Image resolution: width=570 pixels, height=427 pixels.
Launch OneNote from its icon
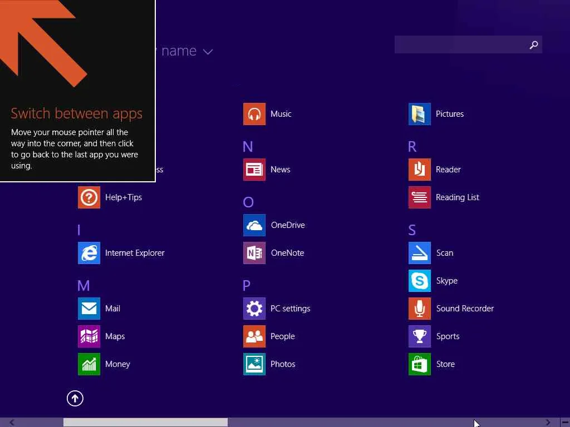254,253
